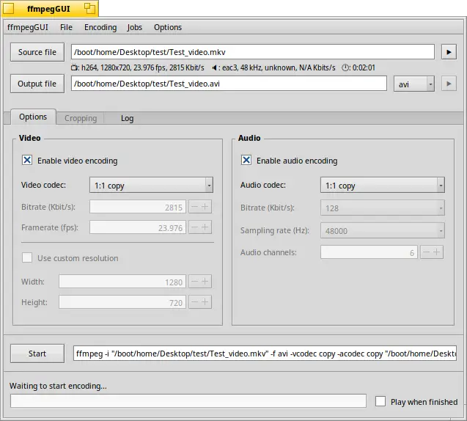Screen dimensions: 467x421
Task: Click the clock duration icon
Action: point(345,68)
